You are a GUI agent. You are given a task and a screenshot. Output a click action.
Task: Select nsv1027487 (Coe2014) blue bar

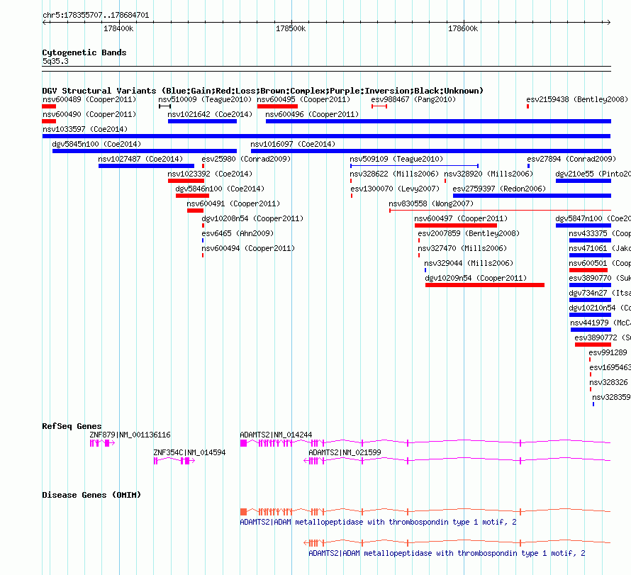tap(146, 166)
